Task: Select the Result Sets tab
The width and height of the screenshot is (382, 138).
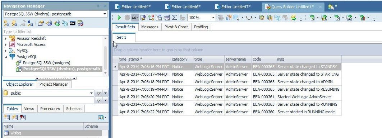Action: 125,27
